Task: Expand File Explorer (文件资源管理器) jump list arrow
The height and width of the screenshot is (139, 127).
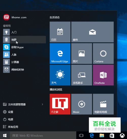Action: [42, 105]
